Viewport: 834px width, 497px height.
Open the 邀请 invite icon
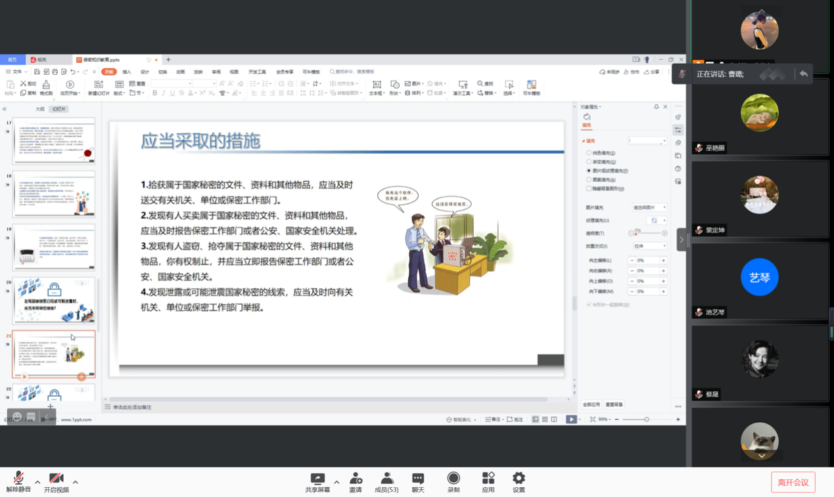click(356, 482)
